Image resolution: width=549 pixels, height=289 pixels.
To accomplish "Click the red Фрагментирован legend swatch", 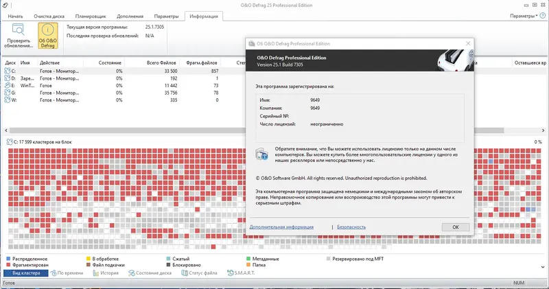I will pyautogui.click(x=9, y=265).
